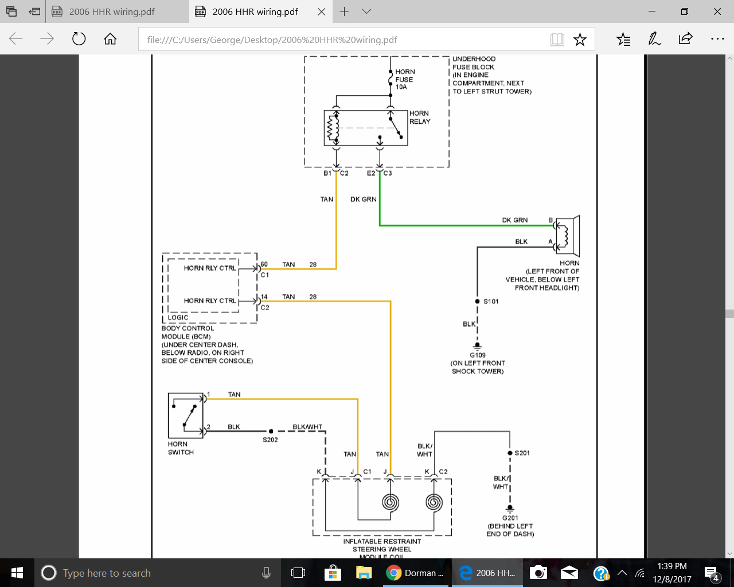The width and height of the screenshot is (734, 587).
Task: Click the HORN FUSE 10A label
Action: [x=405, y=79]
